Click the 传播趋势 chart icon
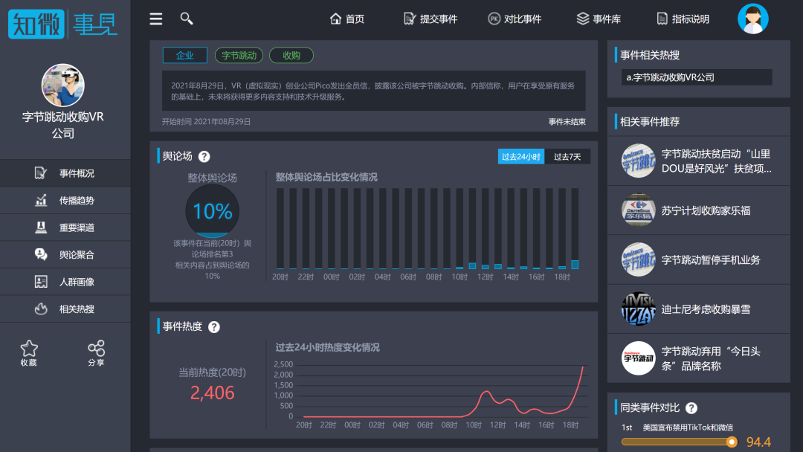This screenshot has height=452, width=803. [x=40, y=200]
